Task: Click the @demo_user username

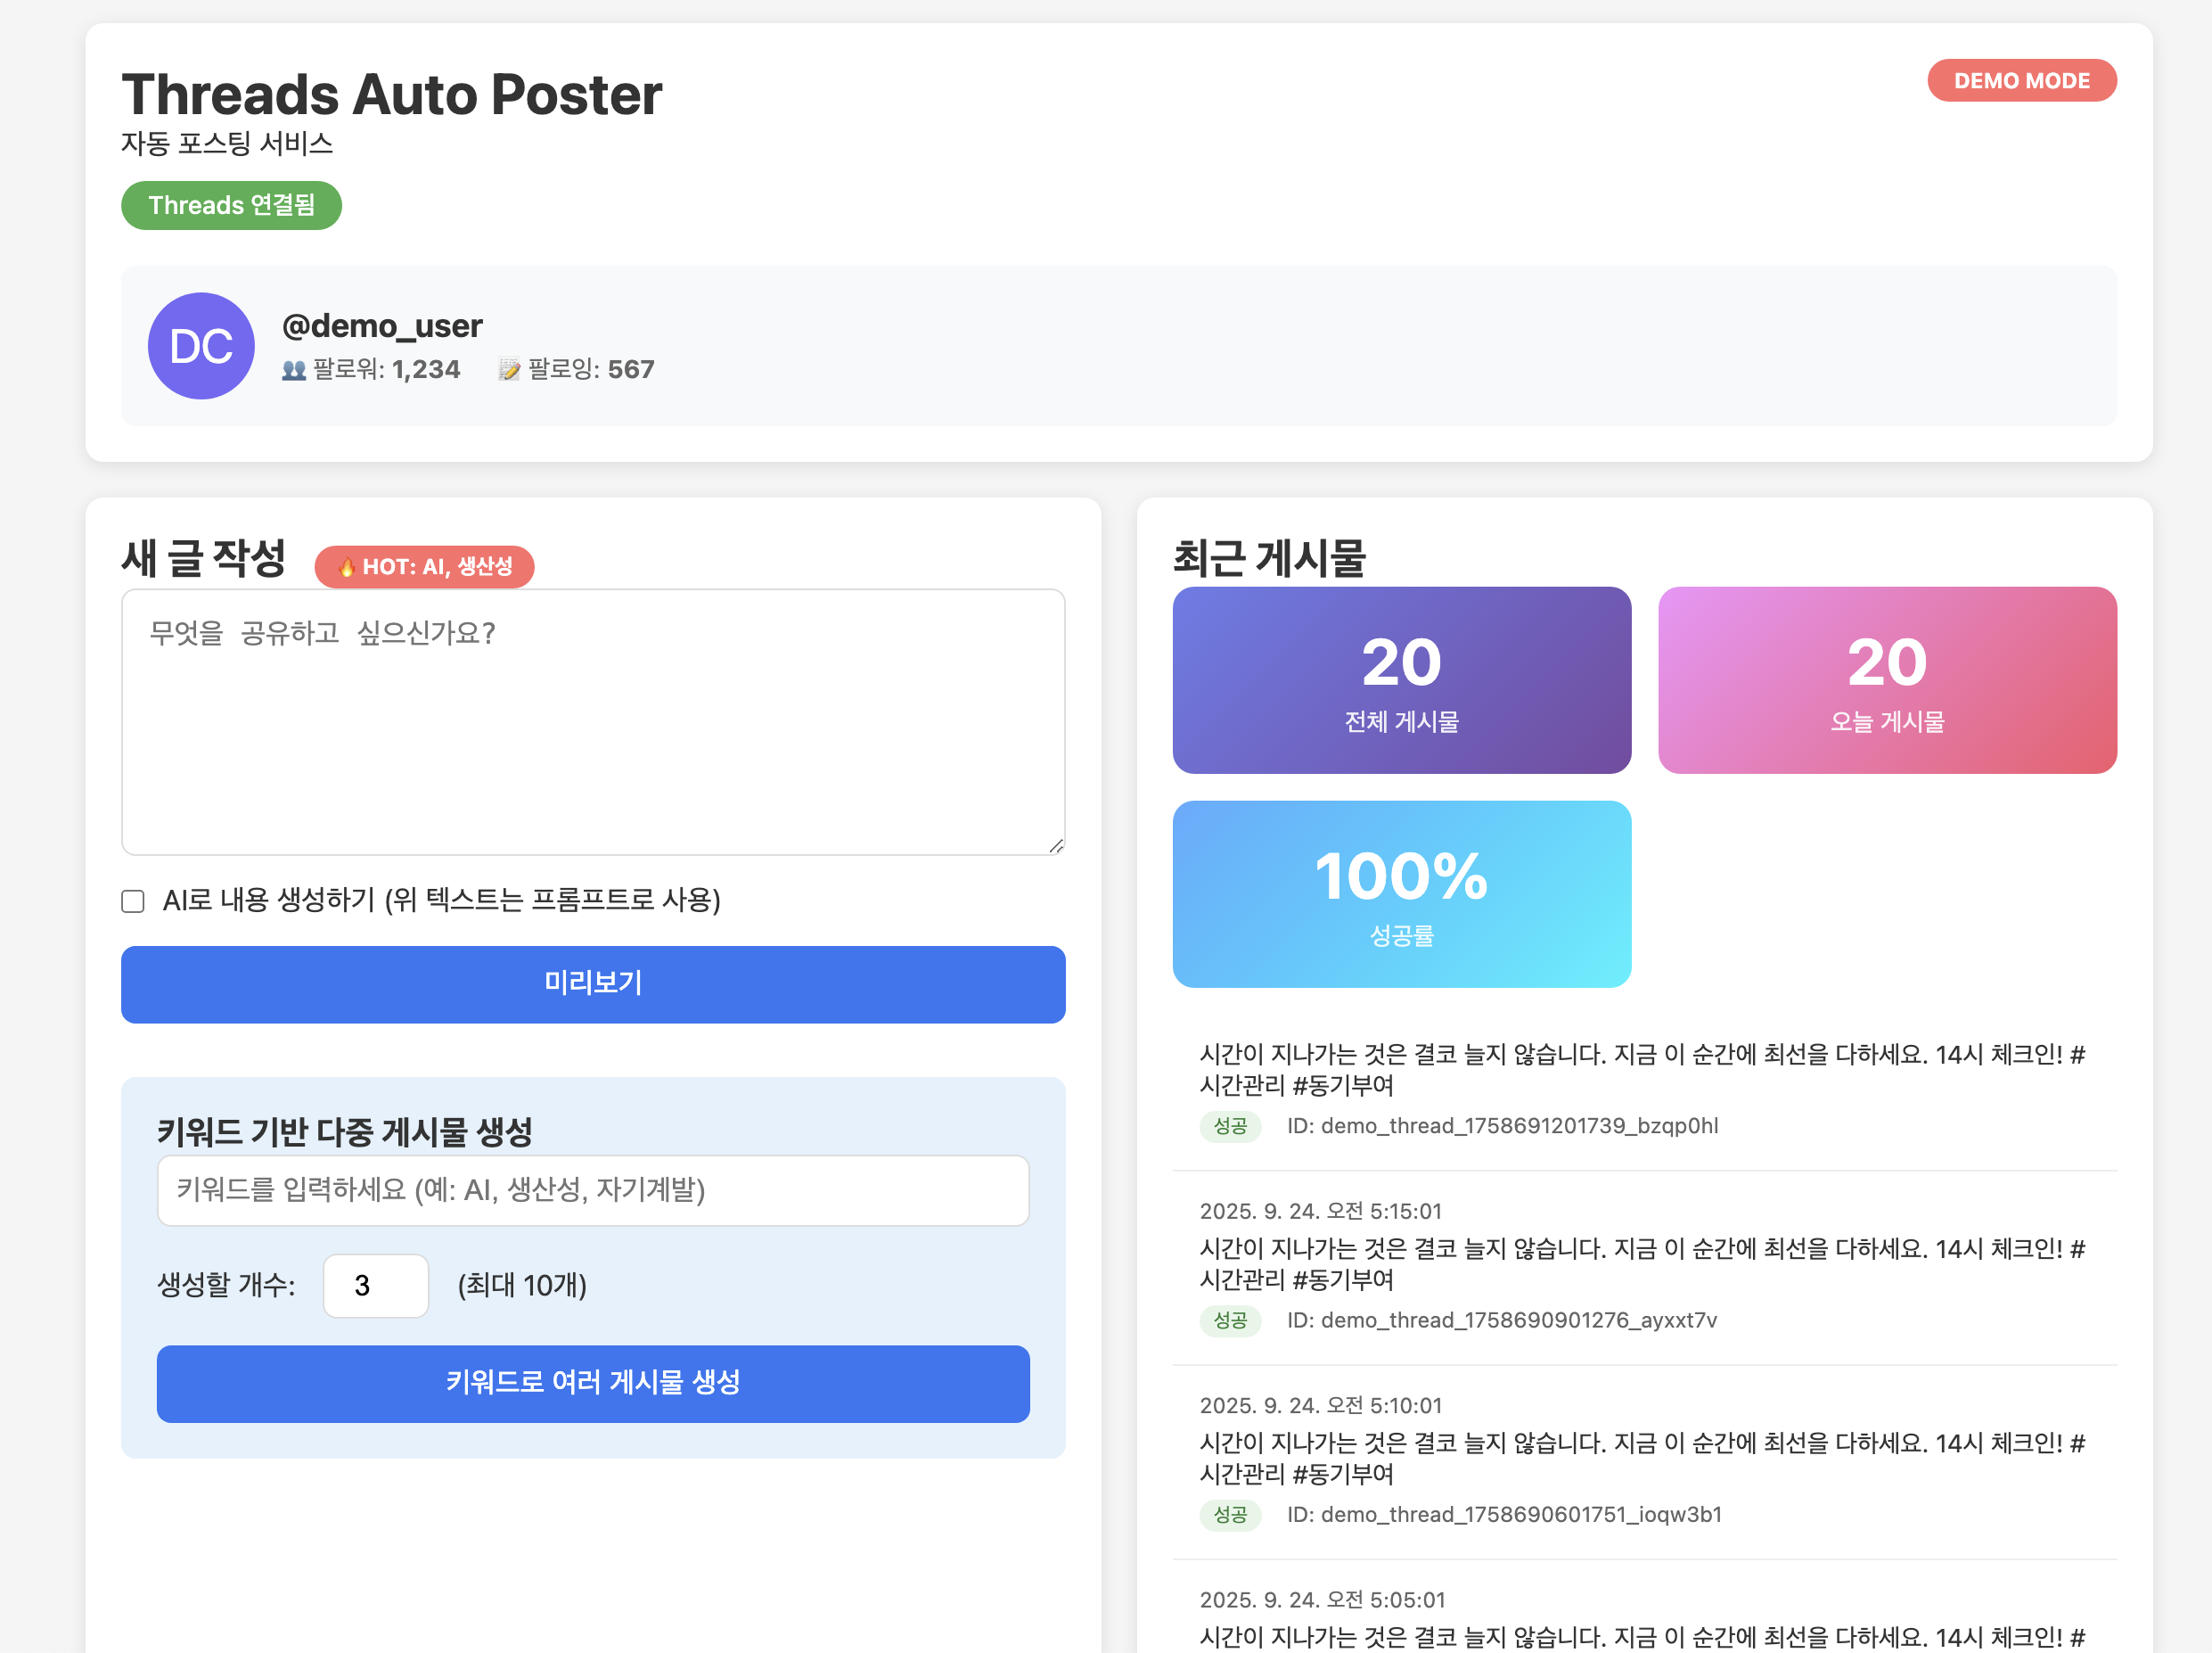Action: point(382,326)
